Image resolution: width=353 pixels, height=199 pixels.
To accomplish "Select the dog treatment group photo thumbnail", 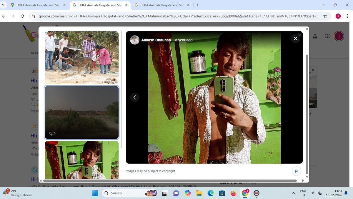I will [x=82, y=57].
